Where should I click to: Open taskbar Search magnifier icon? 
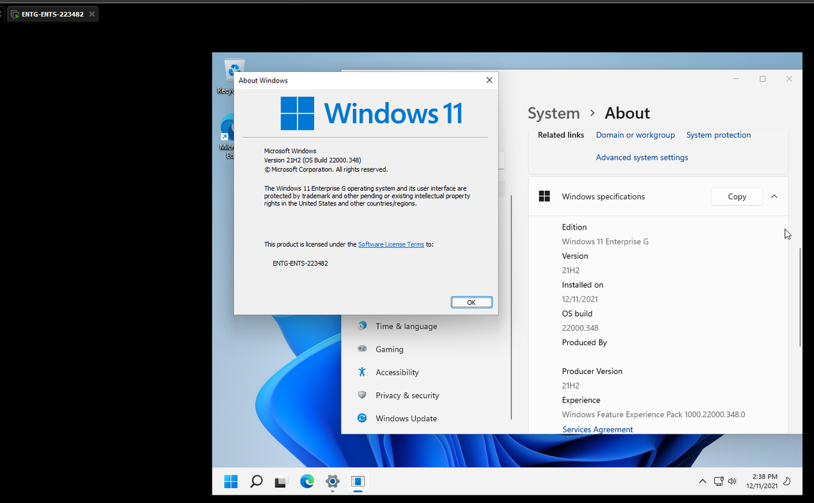coord(256,482)
